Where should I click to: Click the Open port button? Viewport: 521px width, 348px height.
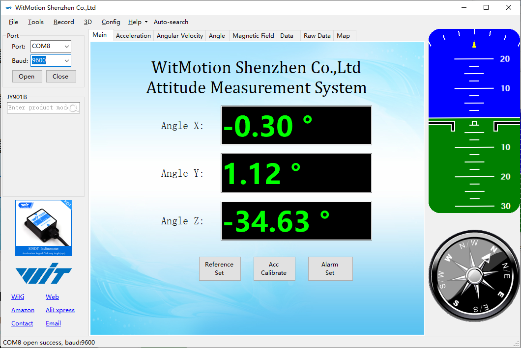27,76
